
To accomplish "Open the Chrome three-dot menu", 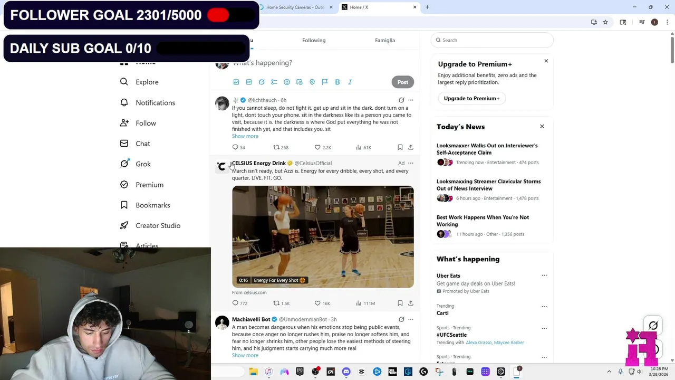I will point(668,22).
